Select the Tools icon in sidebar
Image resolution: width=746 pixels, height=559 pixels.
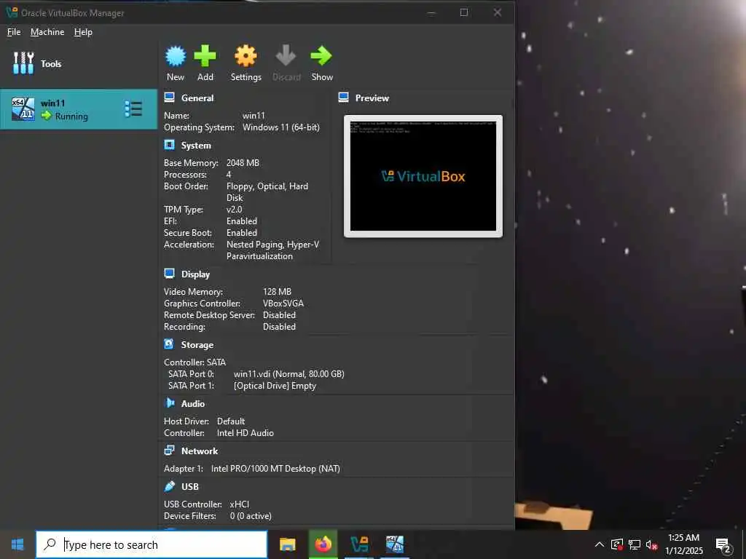coord(23,63)
